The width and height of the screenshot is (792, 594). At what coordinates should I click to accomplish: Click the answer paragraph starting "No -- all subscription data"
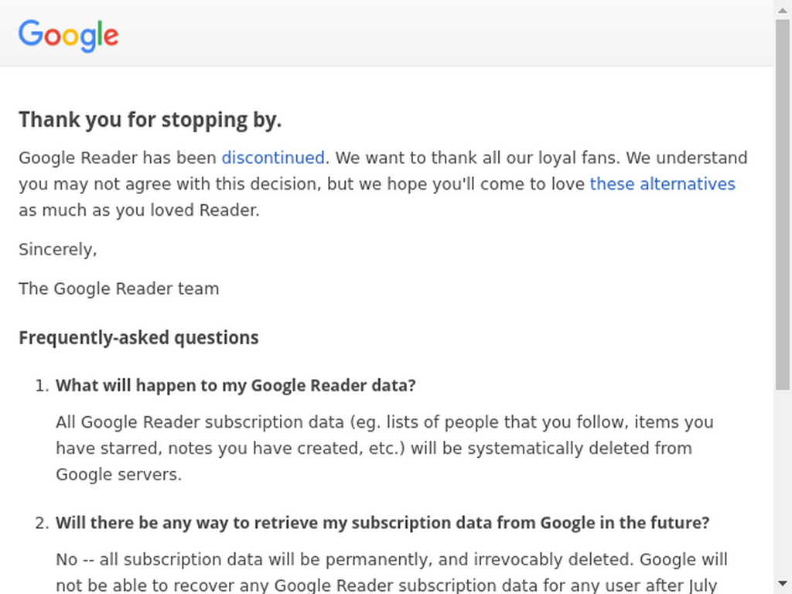(391, 572)
